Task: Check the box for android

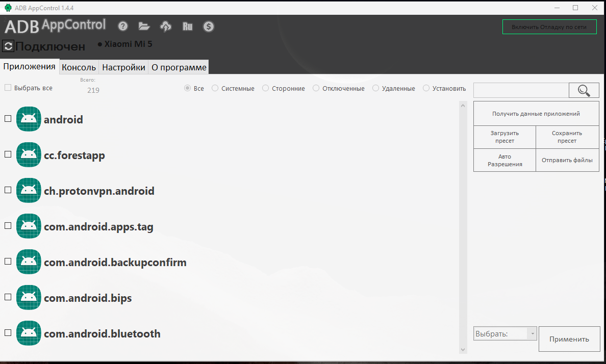Action: (8, 119)
